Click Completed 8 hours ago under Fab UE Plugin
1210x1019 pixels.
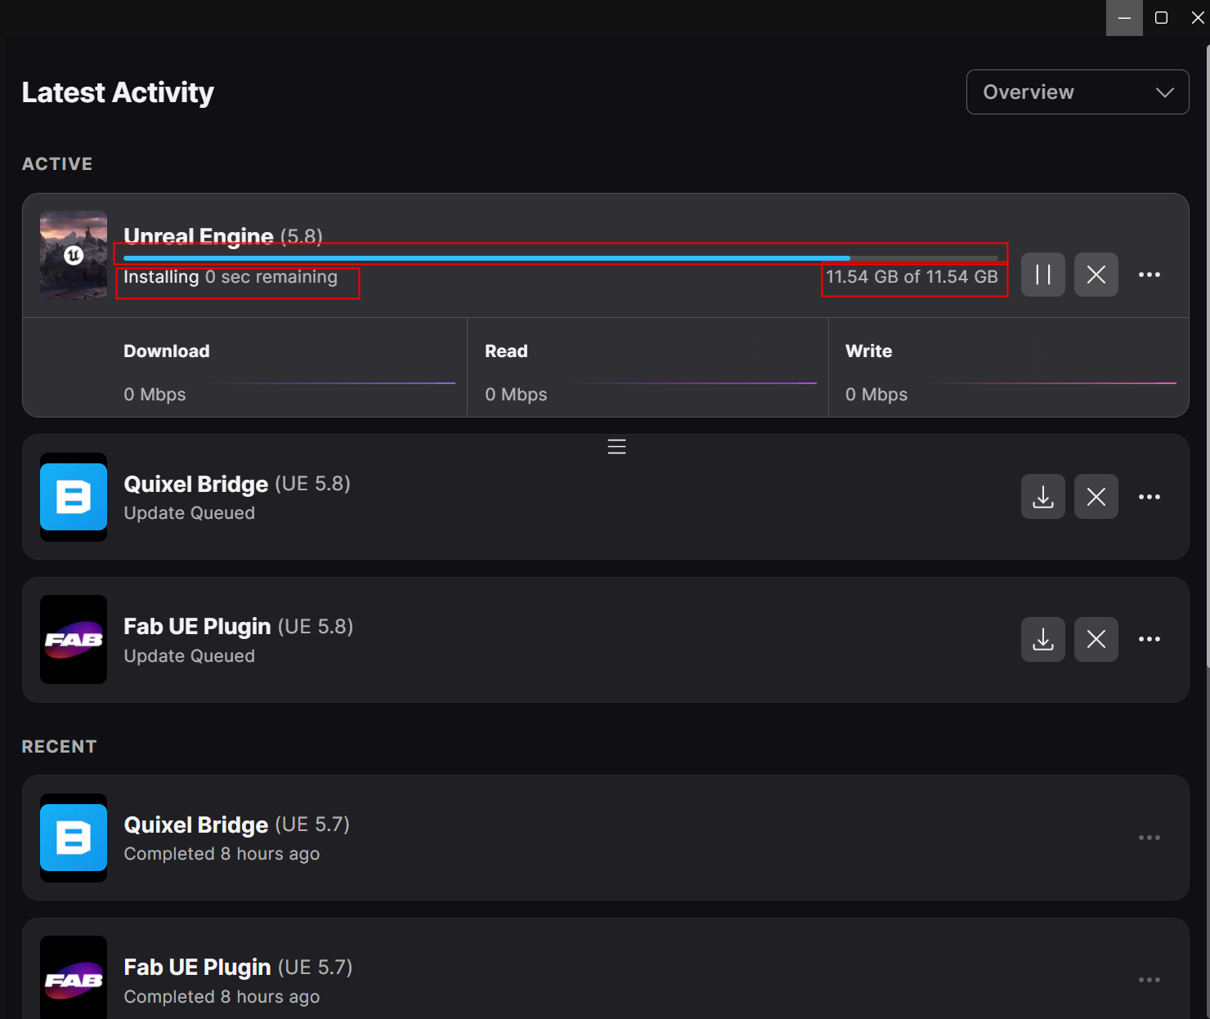click(x=222, y=997)
